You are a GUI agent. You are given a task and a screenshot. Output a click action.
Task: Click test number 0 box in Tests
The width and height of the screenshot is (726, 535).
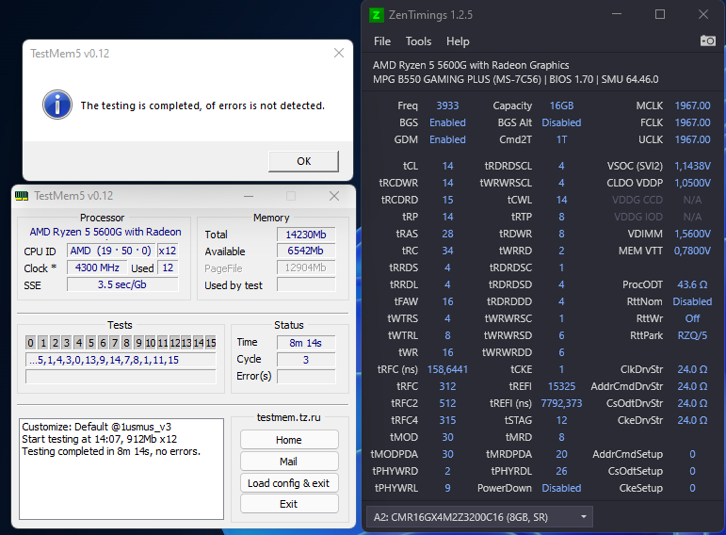pos(30,343)
